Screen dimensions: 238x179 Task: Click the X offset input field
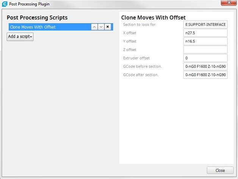205,33
